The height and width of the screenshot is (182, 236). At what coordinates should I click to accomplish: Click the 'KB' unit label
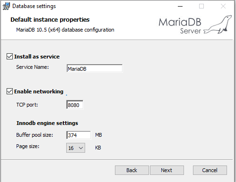(x=98, y=148)
